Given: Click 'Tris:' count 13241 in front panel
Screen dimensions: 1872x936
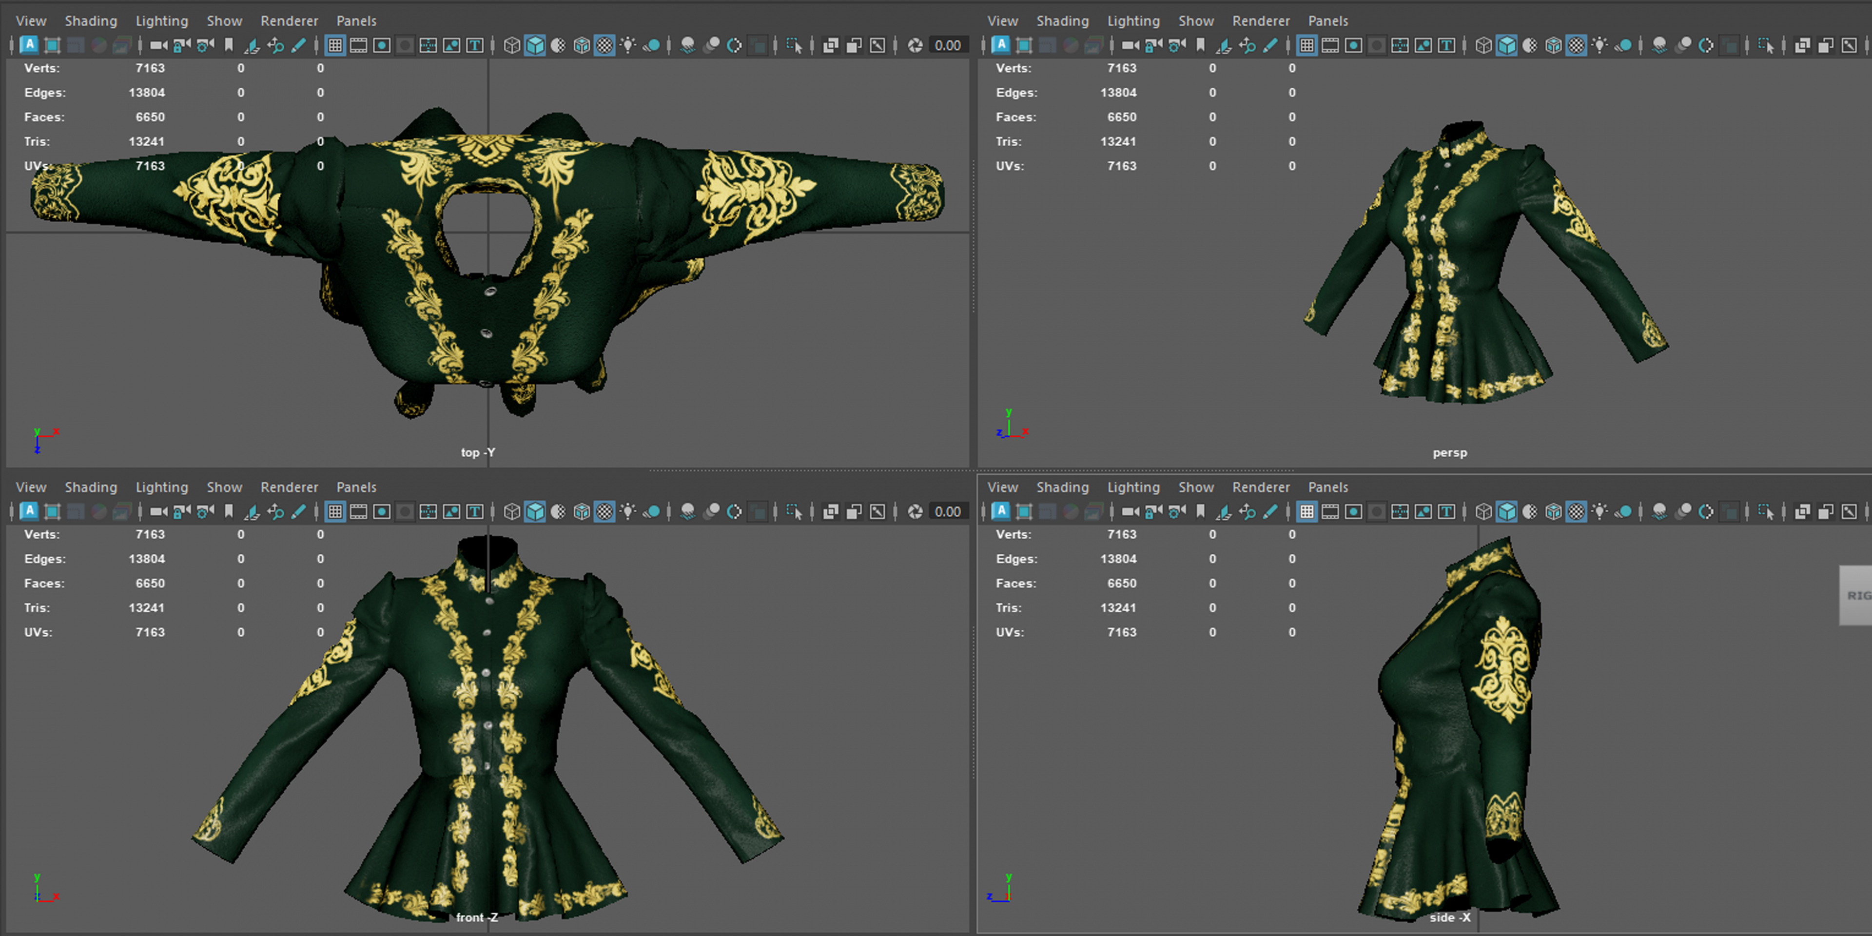Looking at the screenshot, I should [147, 607].
